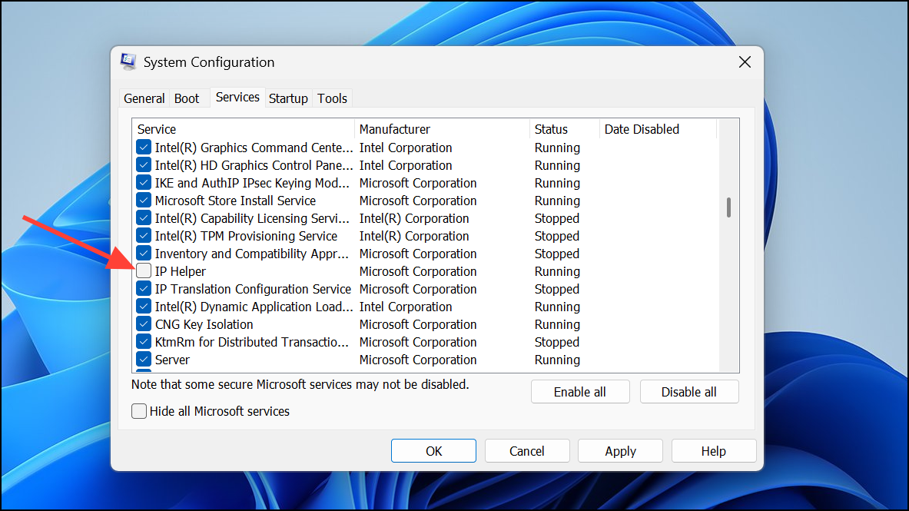Click the Cancel button
This screenshot has height=511, width=909.
point(527,451)
